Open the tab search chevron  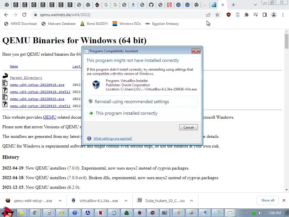click(255, 5)
